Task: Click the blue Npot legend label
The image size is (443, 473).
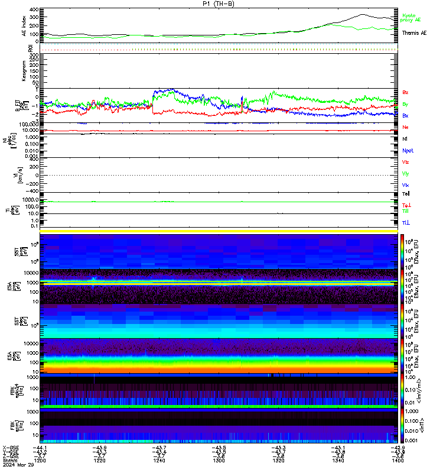Action: pos(408,151)
